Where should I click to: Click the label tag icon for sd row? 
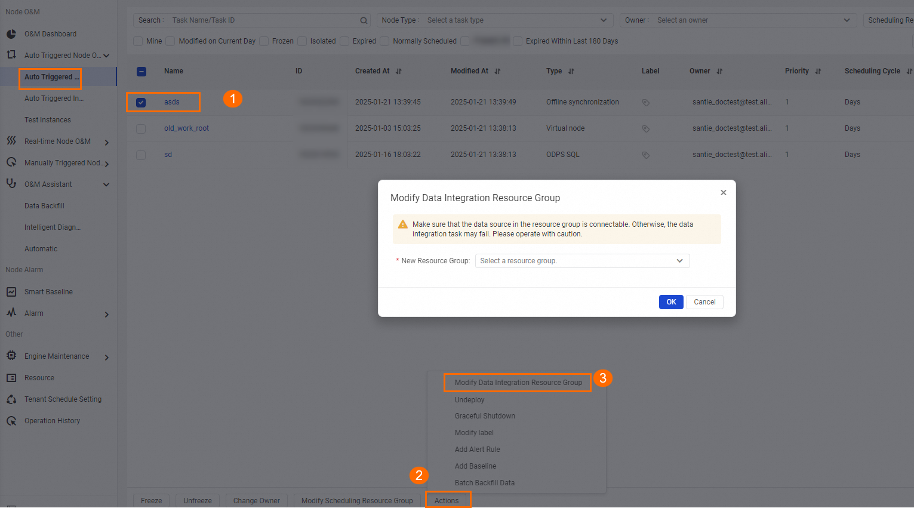(x=645, y=155)
